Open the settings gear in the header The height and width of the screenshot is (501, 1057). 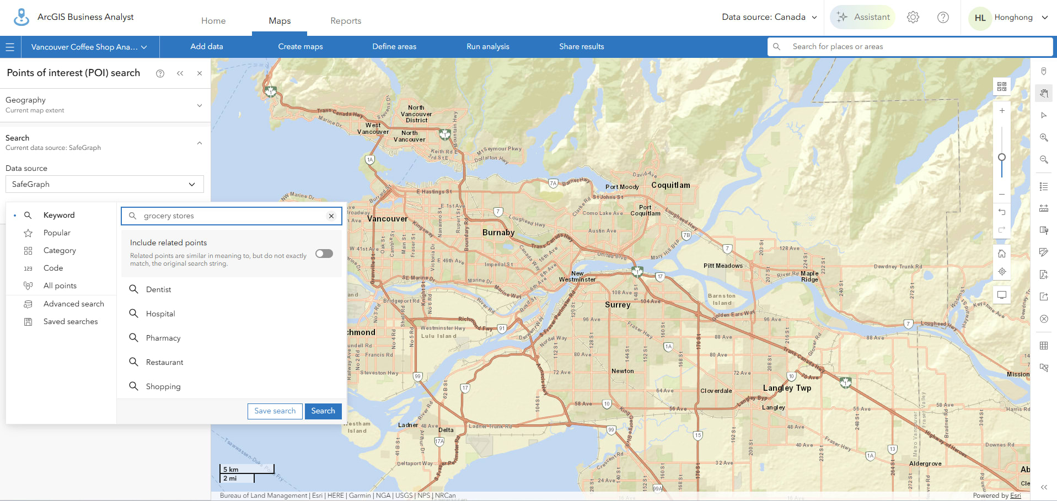point(913,17)
